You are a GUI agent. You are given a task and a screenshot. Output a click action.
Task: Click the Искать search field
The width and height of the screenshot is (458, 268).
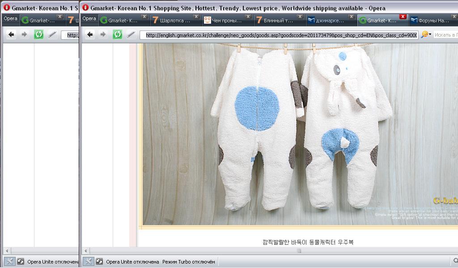[446, 35]
